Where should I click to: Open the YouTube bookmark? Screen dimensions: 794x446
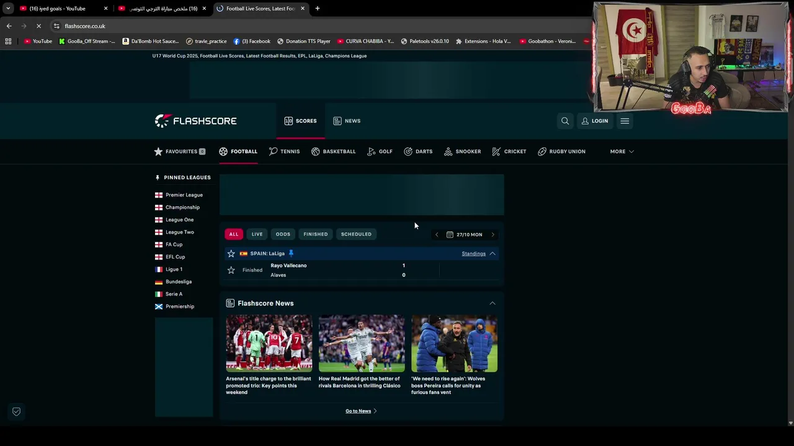[x=38, y=42]
